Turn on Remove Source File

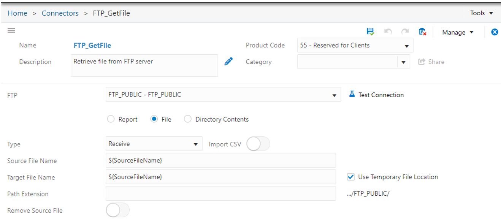tap(118, 210)
